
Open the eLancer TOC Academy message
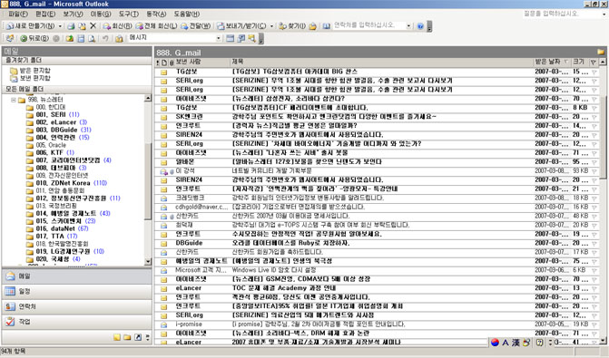tap(377, 288)
